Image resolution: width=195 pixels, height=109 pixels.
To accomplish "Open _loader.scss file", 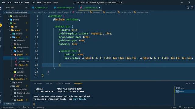I will 24,61.
